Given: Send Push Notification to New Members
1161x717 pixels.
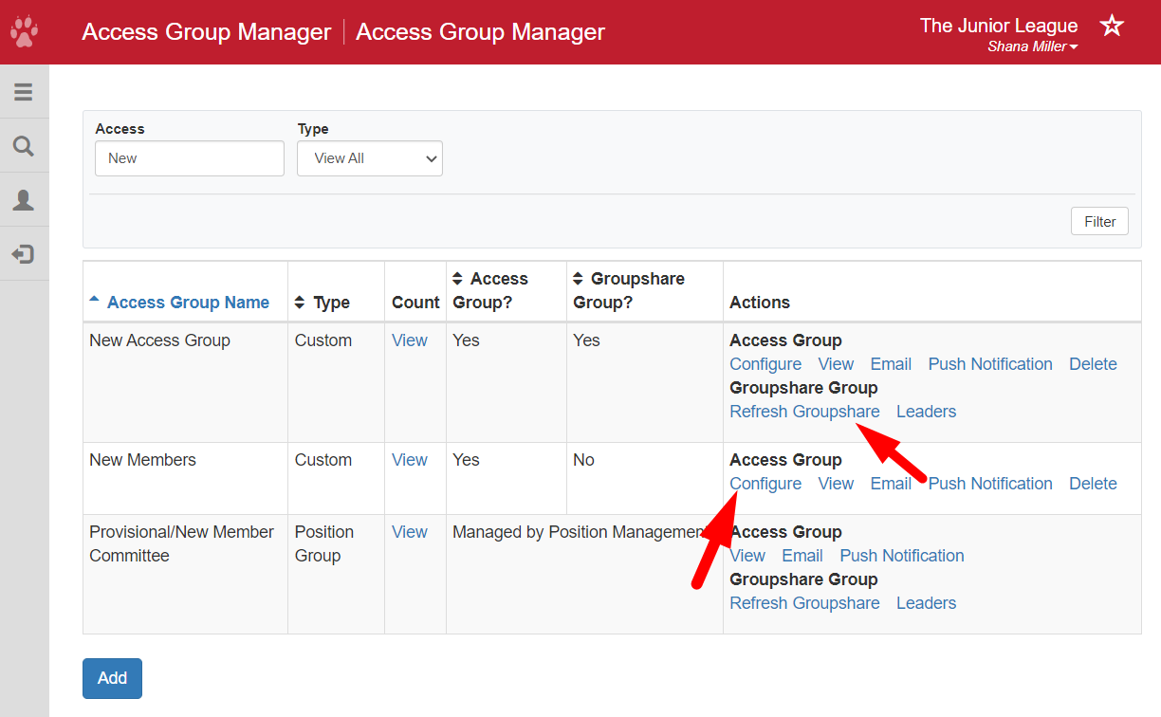Looking at the screenshot, I should (990, 484).
